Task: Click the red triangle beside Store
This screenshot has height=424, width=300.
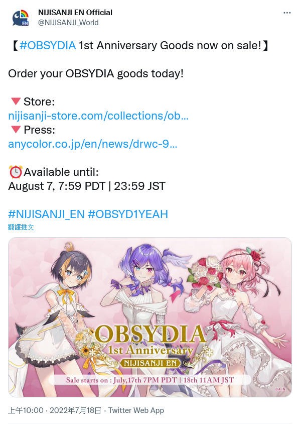Action: tap(16, 101)
